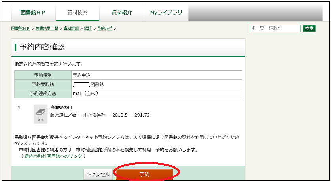Click the キャンセル button

(x=98, y=174)
